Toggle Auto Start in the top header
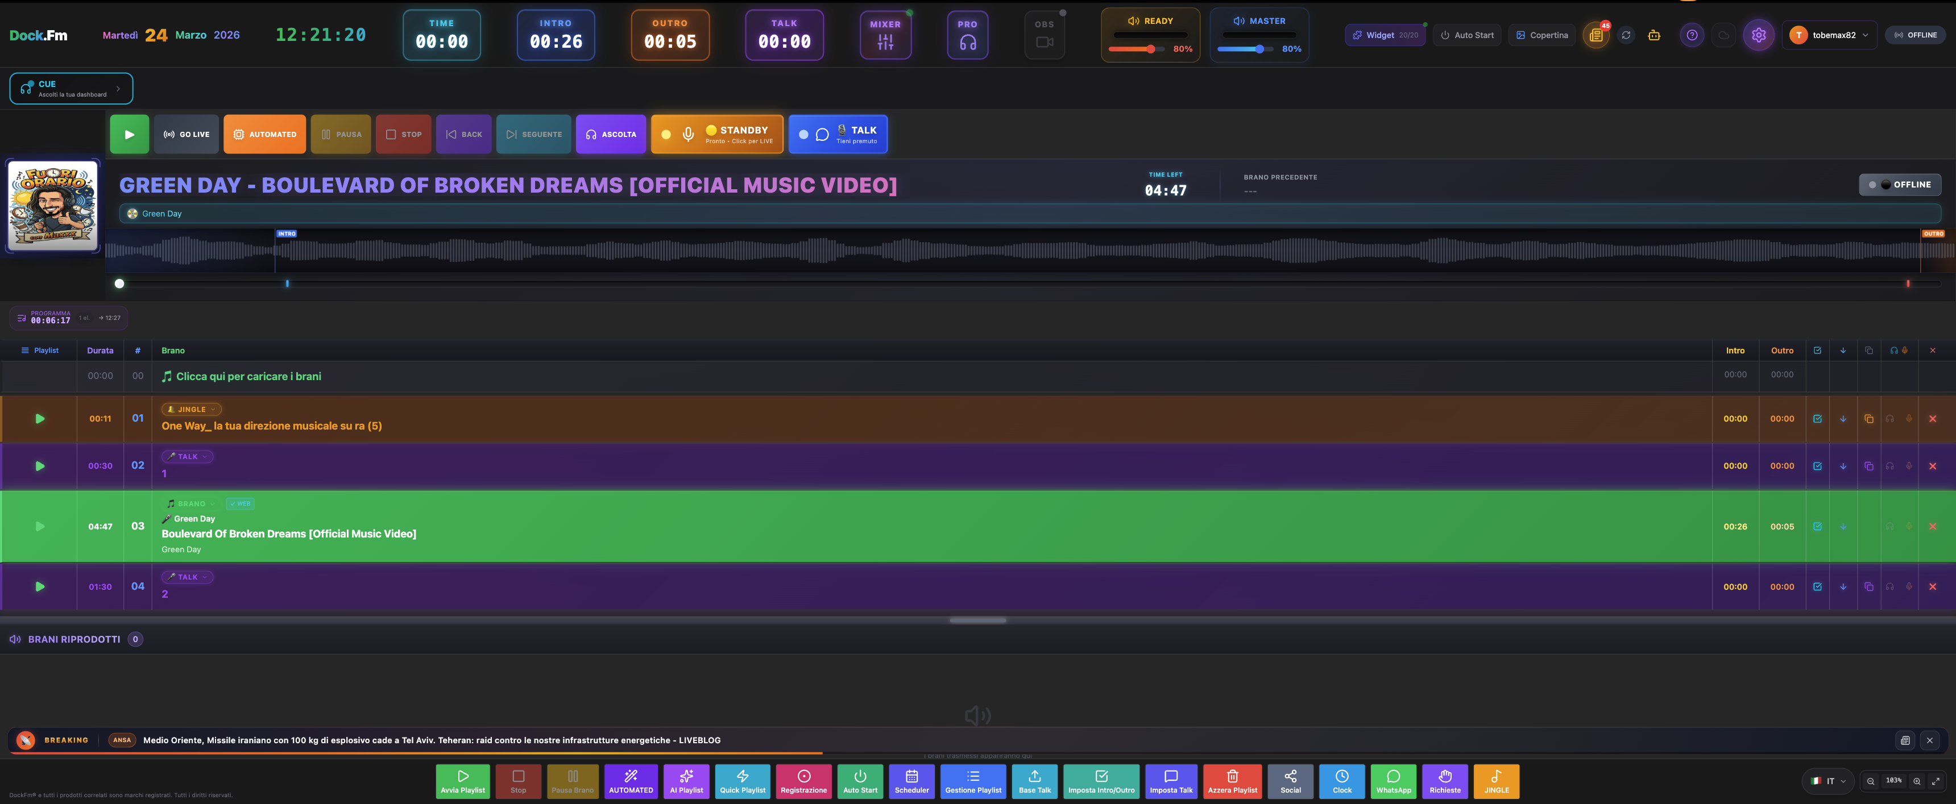This screenshot has width=1956, height=804. [x=1466, y=35]
